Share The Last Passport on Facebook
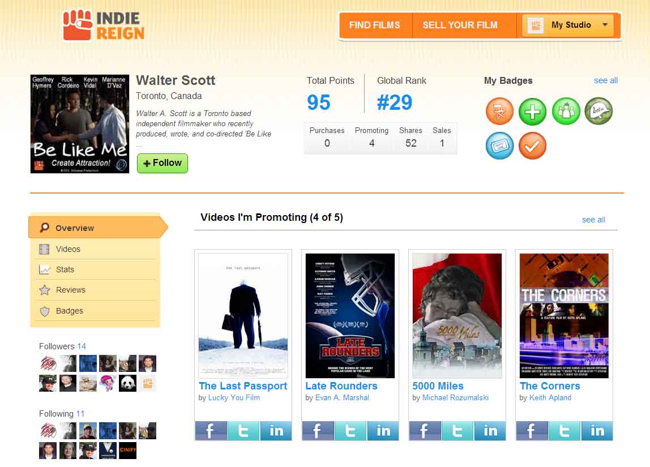The image size is (650, 467). point(211,431)
